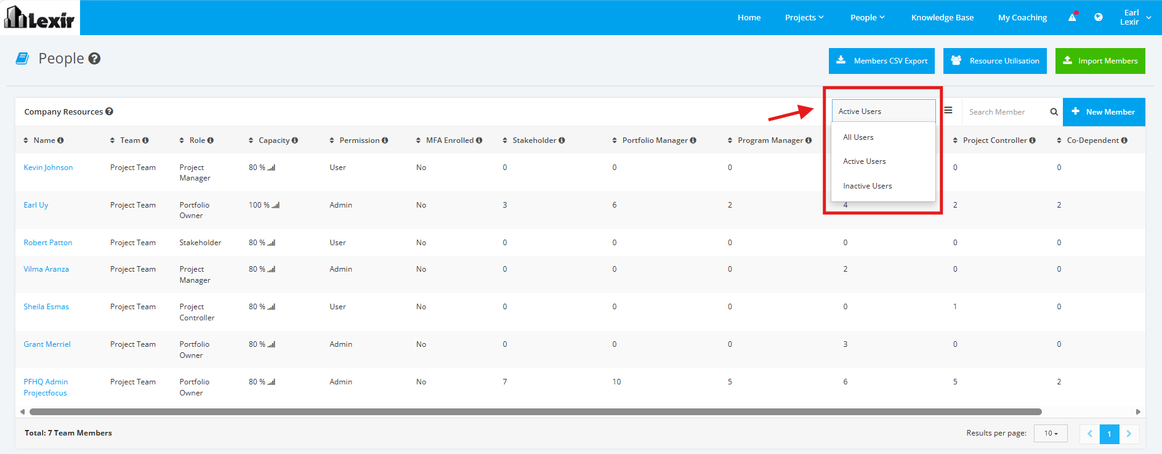Select Inactive Users filter option

coord(883,186)
